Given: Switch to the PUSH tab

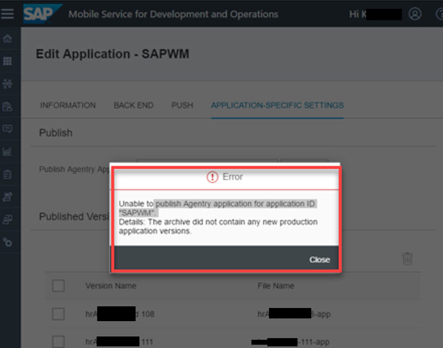Looking at the screenshot, I should pos(182,105).
